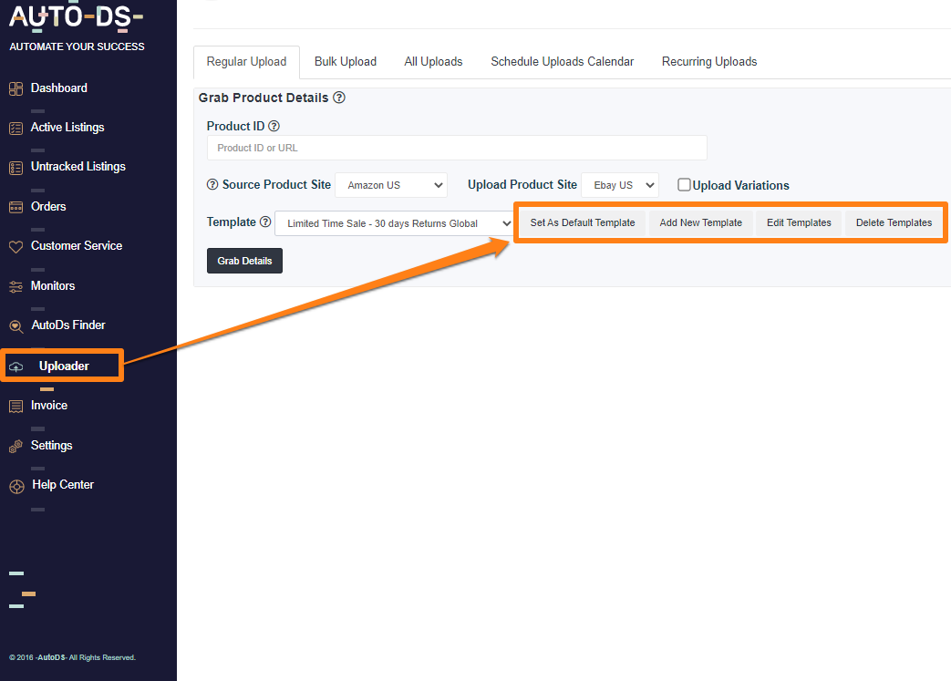This screenshot has height=681, width=951.
Task: Switch to Recurring Uploads tab
Action: click(x=709, y=62)
